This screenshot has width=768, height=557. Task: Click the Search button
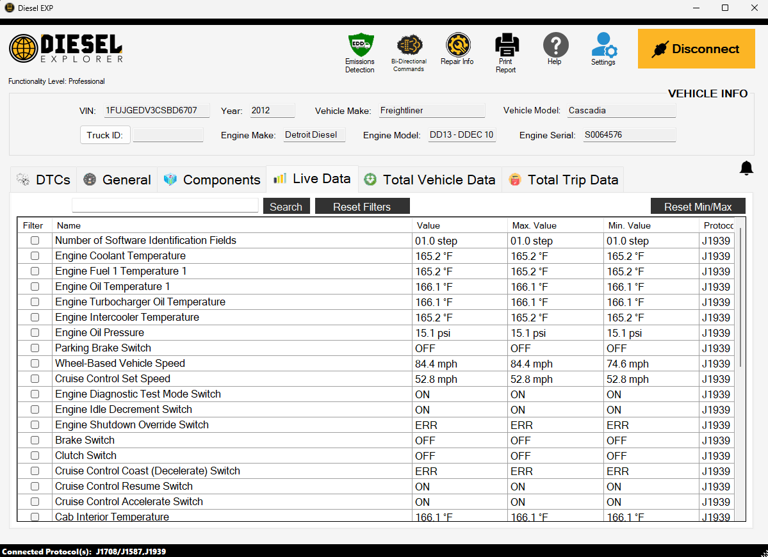click(x=286, y=207)
